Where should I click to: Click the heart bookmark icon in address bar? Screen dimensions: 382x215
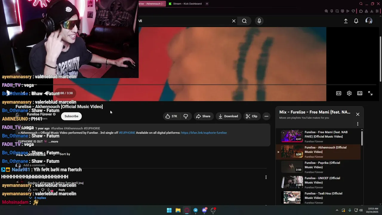(353, 11)
